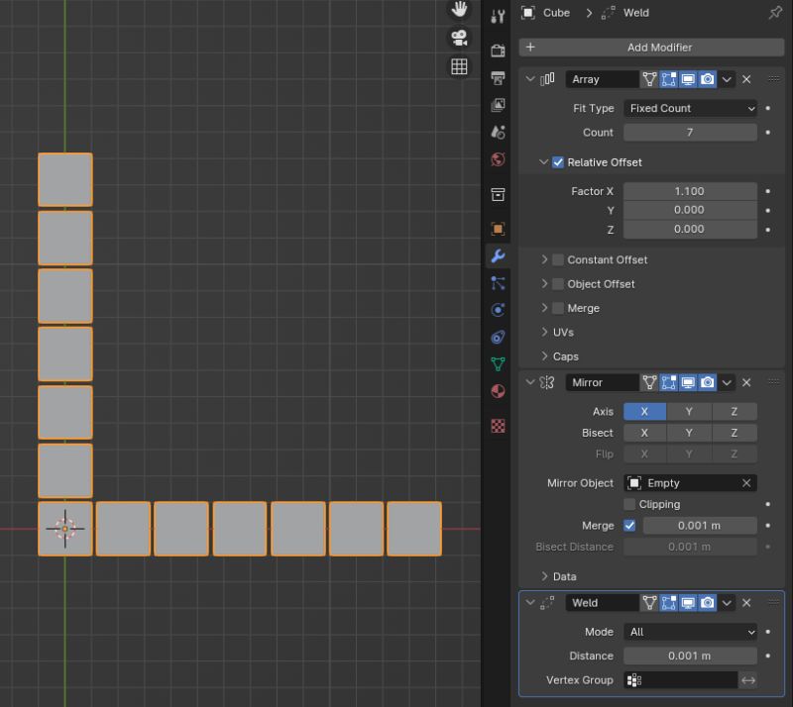Viewport: 793px width, 707px height.
Task: Click the Add Modifier button
Action: coord(658,47)
